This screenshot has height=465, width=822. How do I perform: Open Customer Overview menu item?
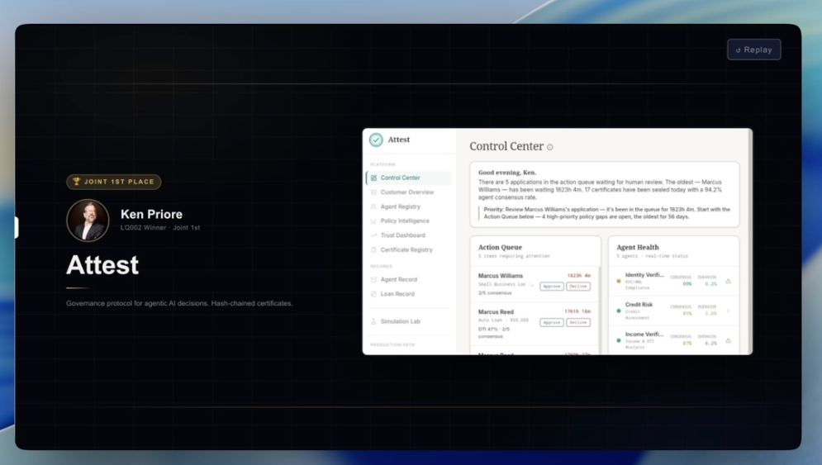click(408, 192)
